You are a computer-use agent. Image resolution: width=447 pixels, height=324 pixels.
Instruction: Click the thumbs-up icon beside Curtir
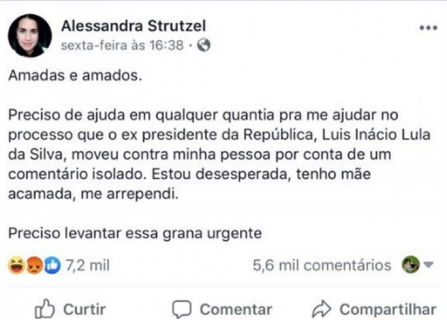tap(45, 309)
